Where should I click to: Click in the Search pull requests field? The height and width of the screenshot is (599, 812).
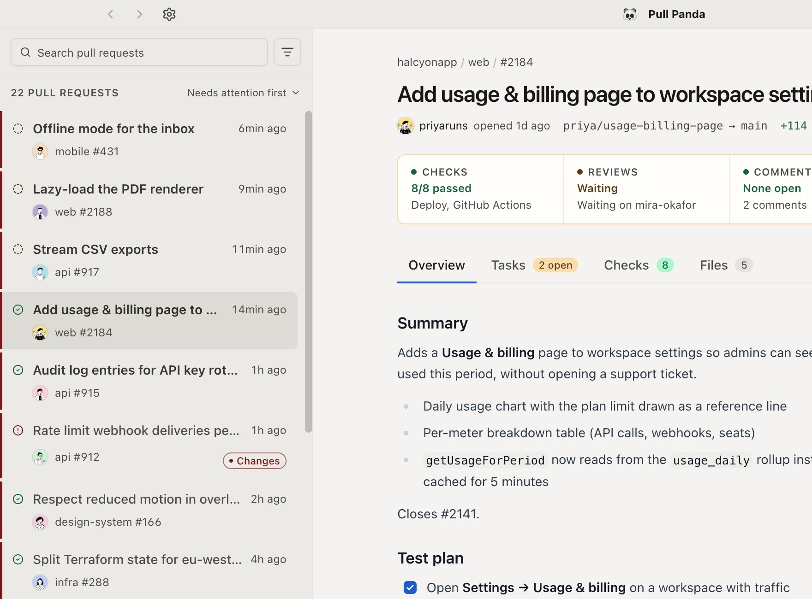[x=139, y=53]
